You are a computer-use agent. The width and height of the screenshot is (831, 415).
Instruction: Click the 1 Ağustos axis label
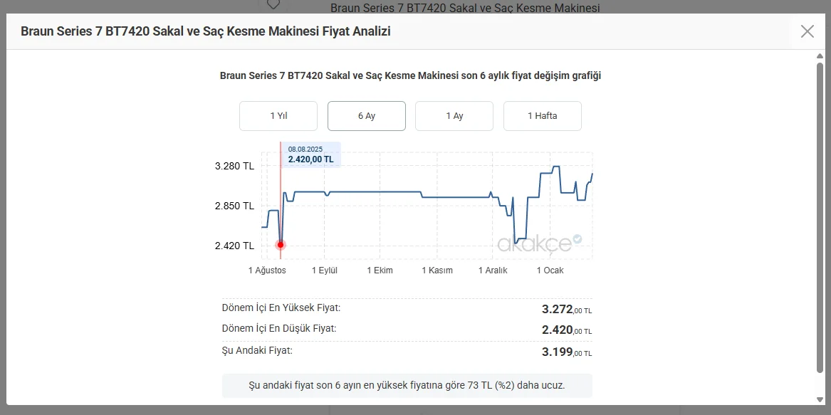pyautogui.click(x=267, y=270)
